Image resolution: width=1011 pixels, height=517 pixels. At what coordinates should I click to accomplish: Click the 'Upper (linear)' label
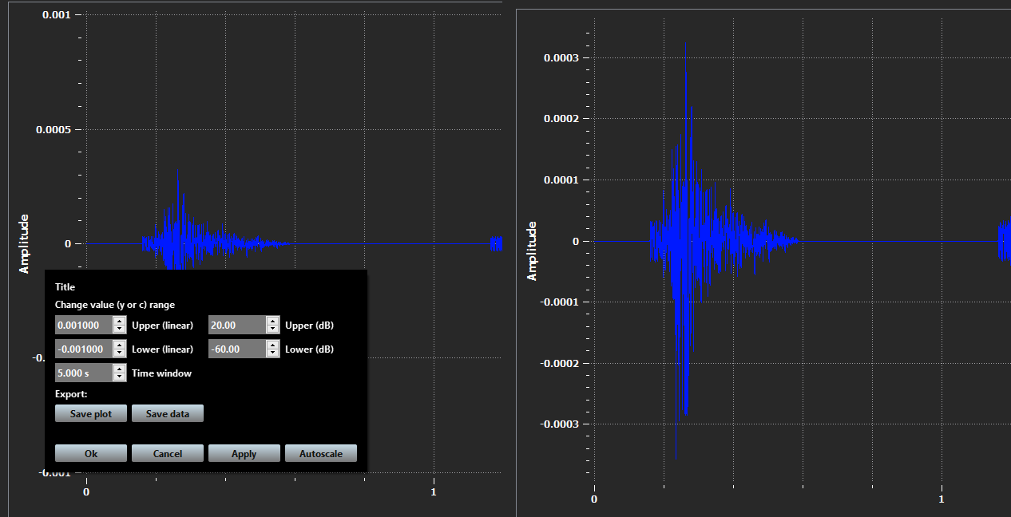click(x=162, y=326)
